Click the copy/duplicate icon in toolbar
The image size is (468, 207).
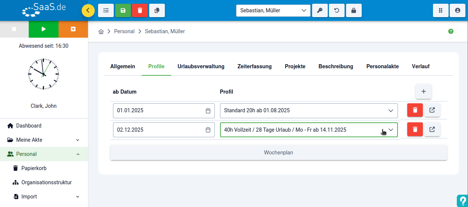coord(157,10)
